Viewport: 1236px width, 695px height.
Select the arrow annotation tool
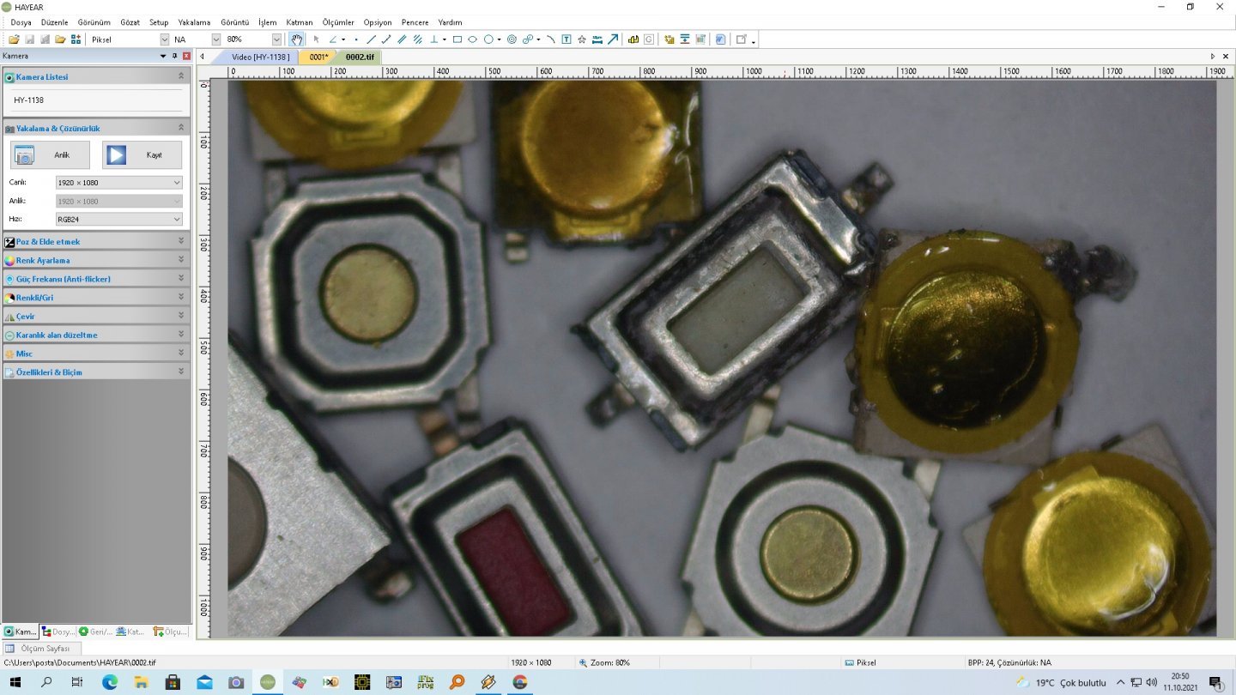click(613, 39)
